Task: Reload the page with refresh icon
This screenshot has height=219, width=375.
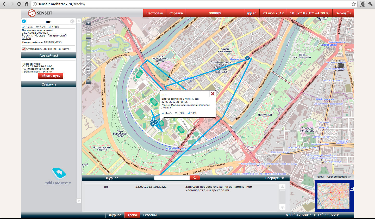Action: click(19, 4)
